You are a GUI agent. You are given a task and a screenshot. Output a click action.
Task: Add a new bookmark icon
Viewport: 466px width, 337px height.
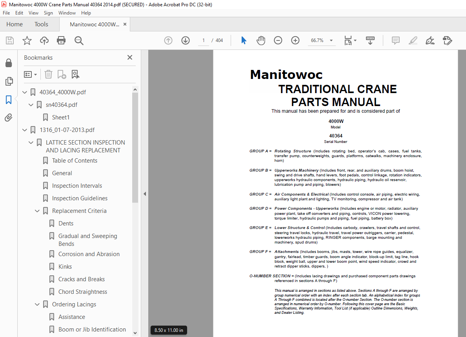(62, 74)
